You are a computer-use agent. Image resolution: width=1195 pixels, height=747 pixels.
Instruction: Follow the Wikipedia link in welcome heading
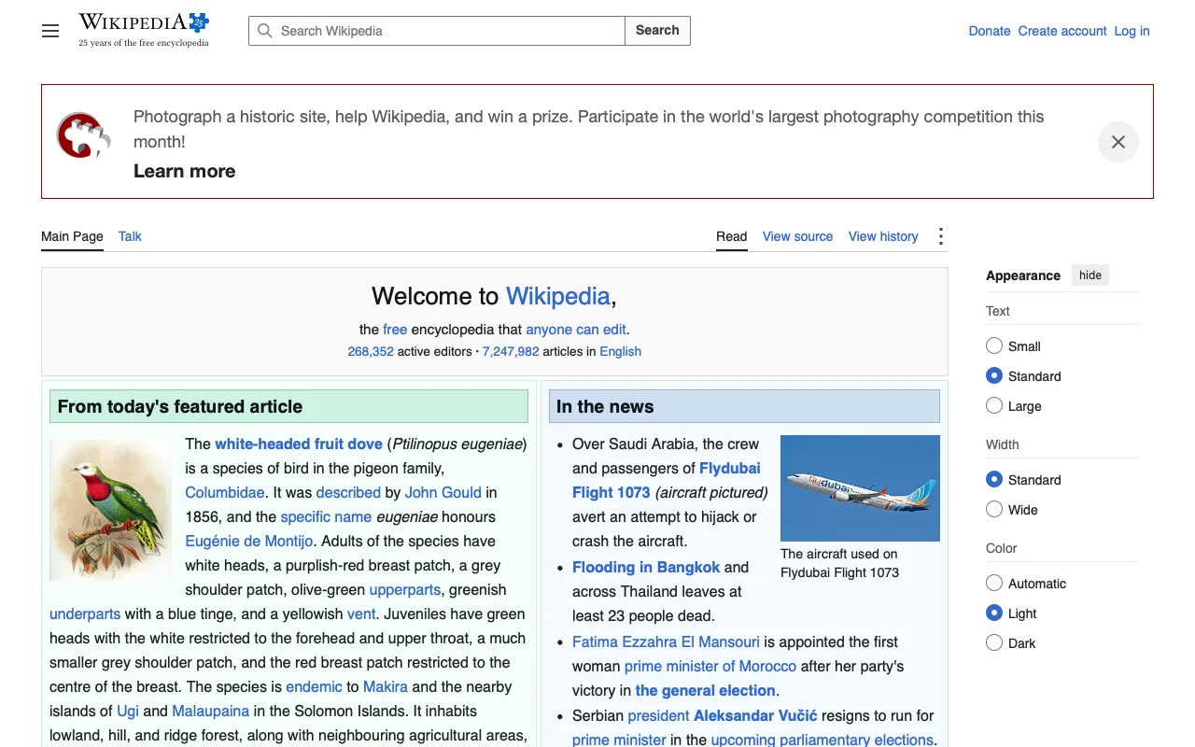coord(558,296)
